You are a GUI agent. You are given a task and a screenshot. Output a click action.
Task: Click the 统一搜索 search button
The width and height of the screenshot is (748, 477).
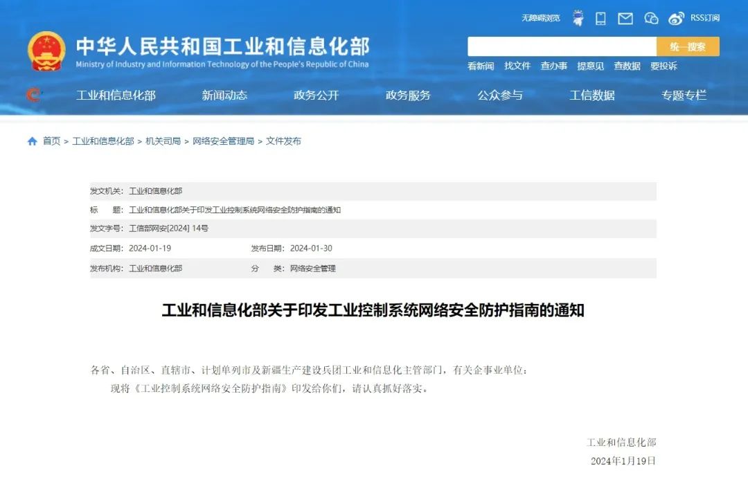(x=688, y=47)
